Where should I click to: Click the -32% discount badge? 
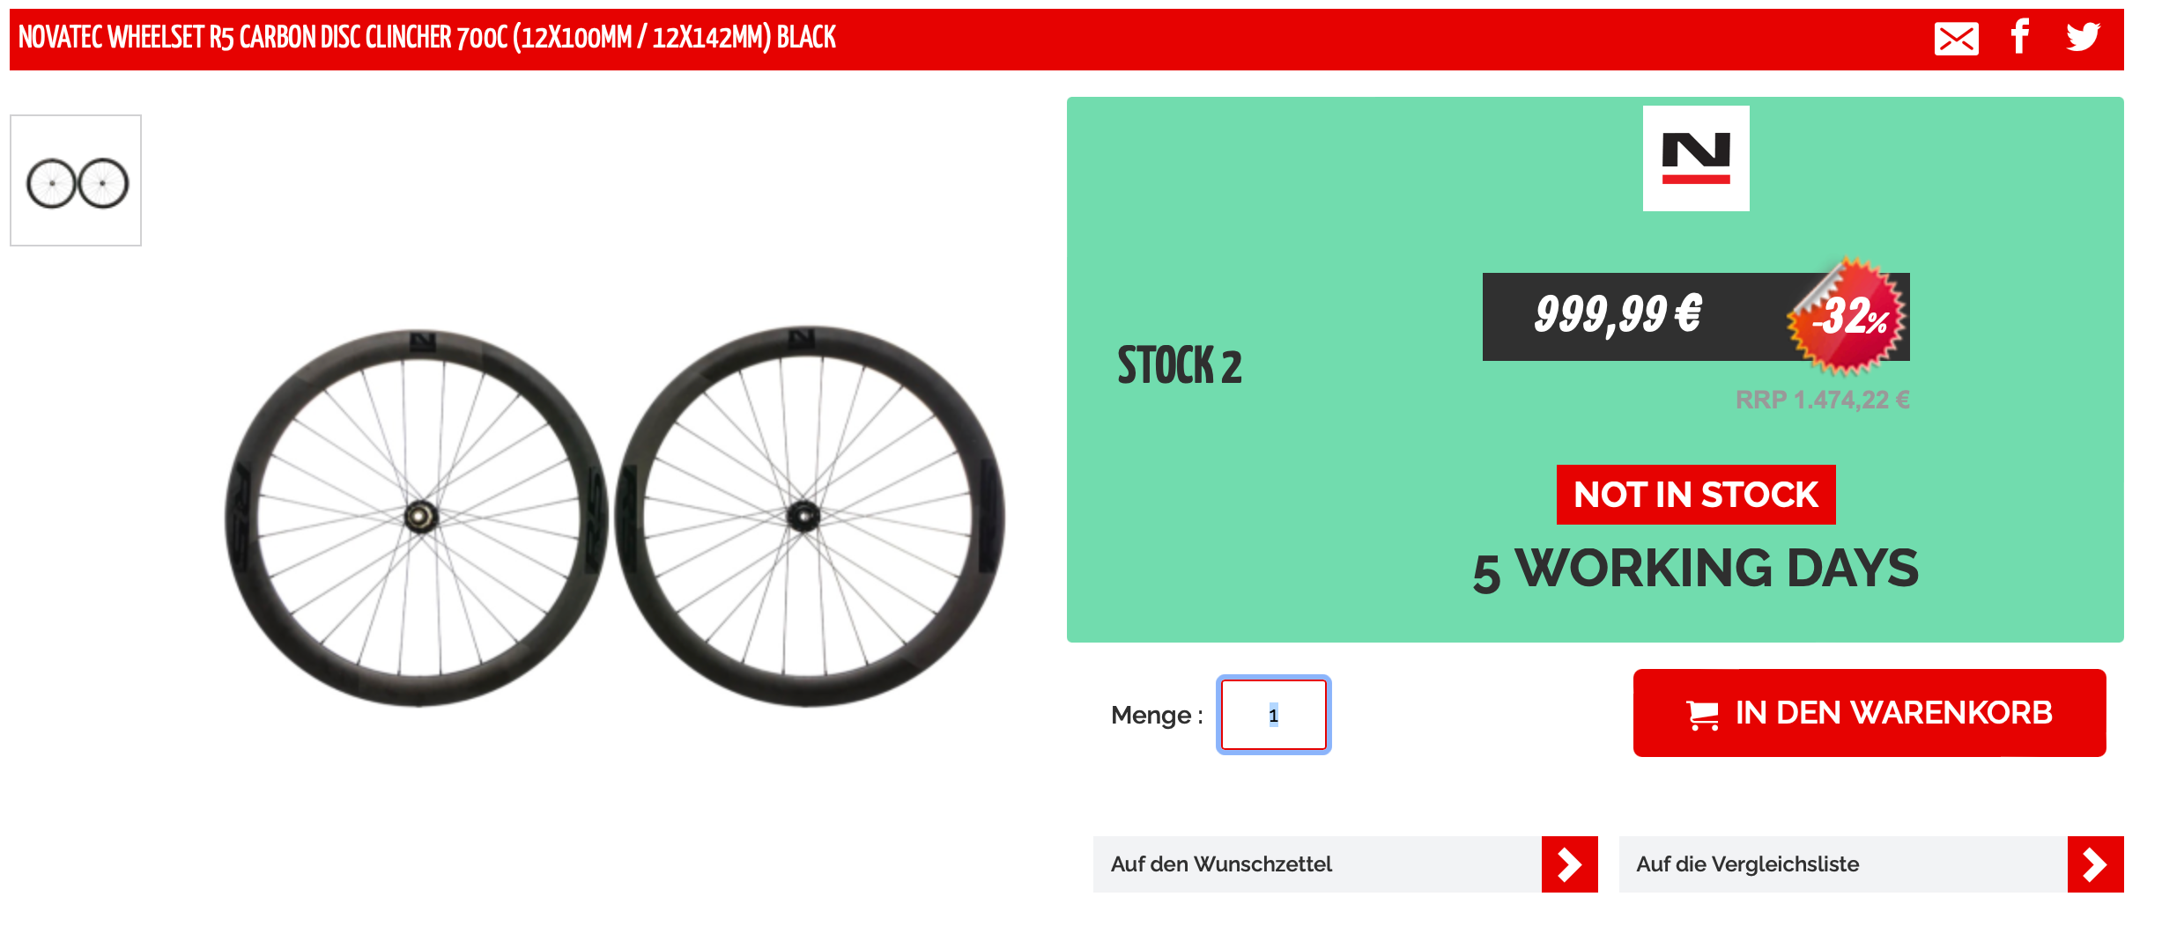click(x=1848, y=317)
